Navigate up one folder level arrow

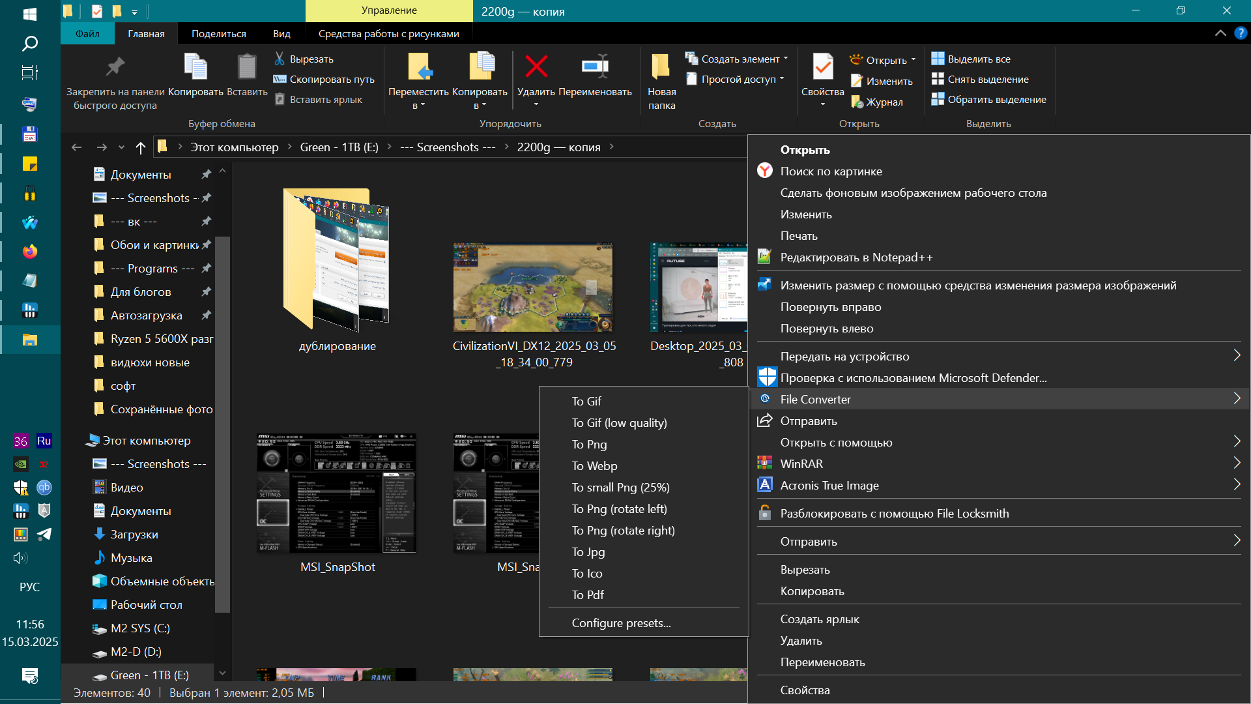[140, 147]
